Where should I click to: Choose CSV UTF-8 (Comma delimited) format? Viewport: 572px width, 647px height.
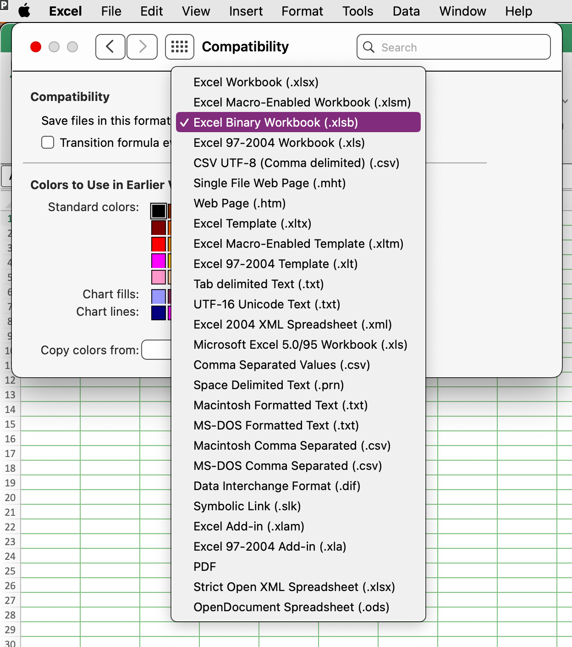click(298, 163)
